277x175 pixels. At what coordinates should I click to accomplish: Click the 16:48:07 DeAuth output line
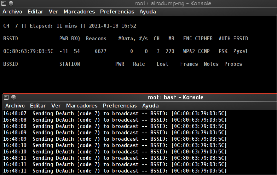pos(115,113)
